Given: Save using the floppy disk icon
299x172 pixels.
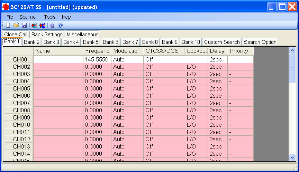Looking at the screenshot, I should tap(24, 25).
